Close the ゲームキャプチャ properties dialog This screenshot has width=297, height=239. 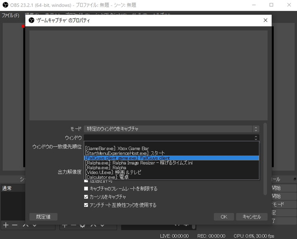265,20
